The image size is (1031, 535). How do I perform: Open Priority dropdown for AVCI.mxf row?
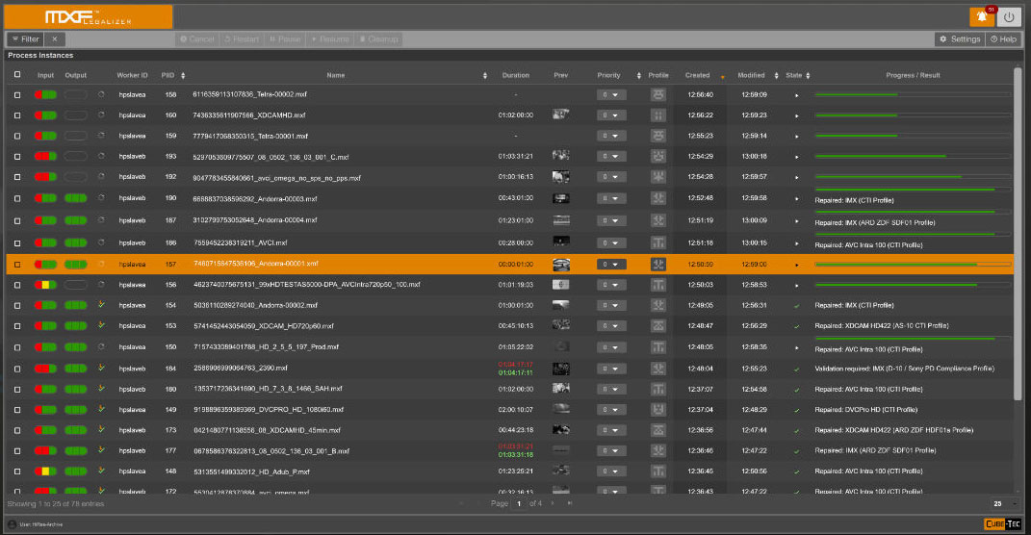(611, 242)
